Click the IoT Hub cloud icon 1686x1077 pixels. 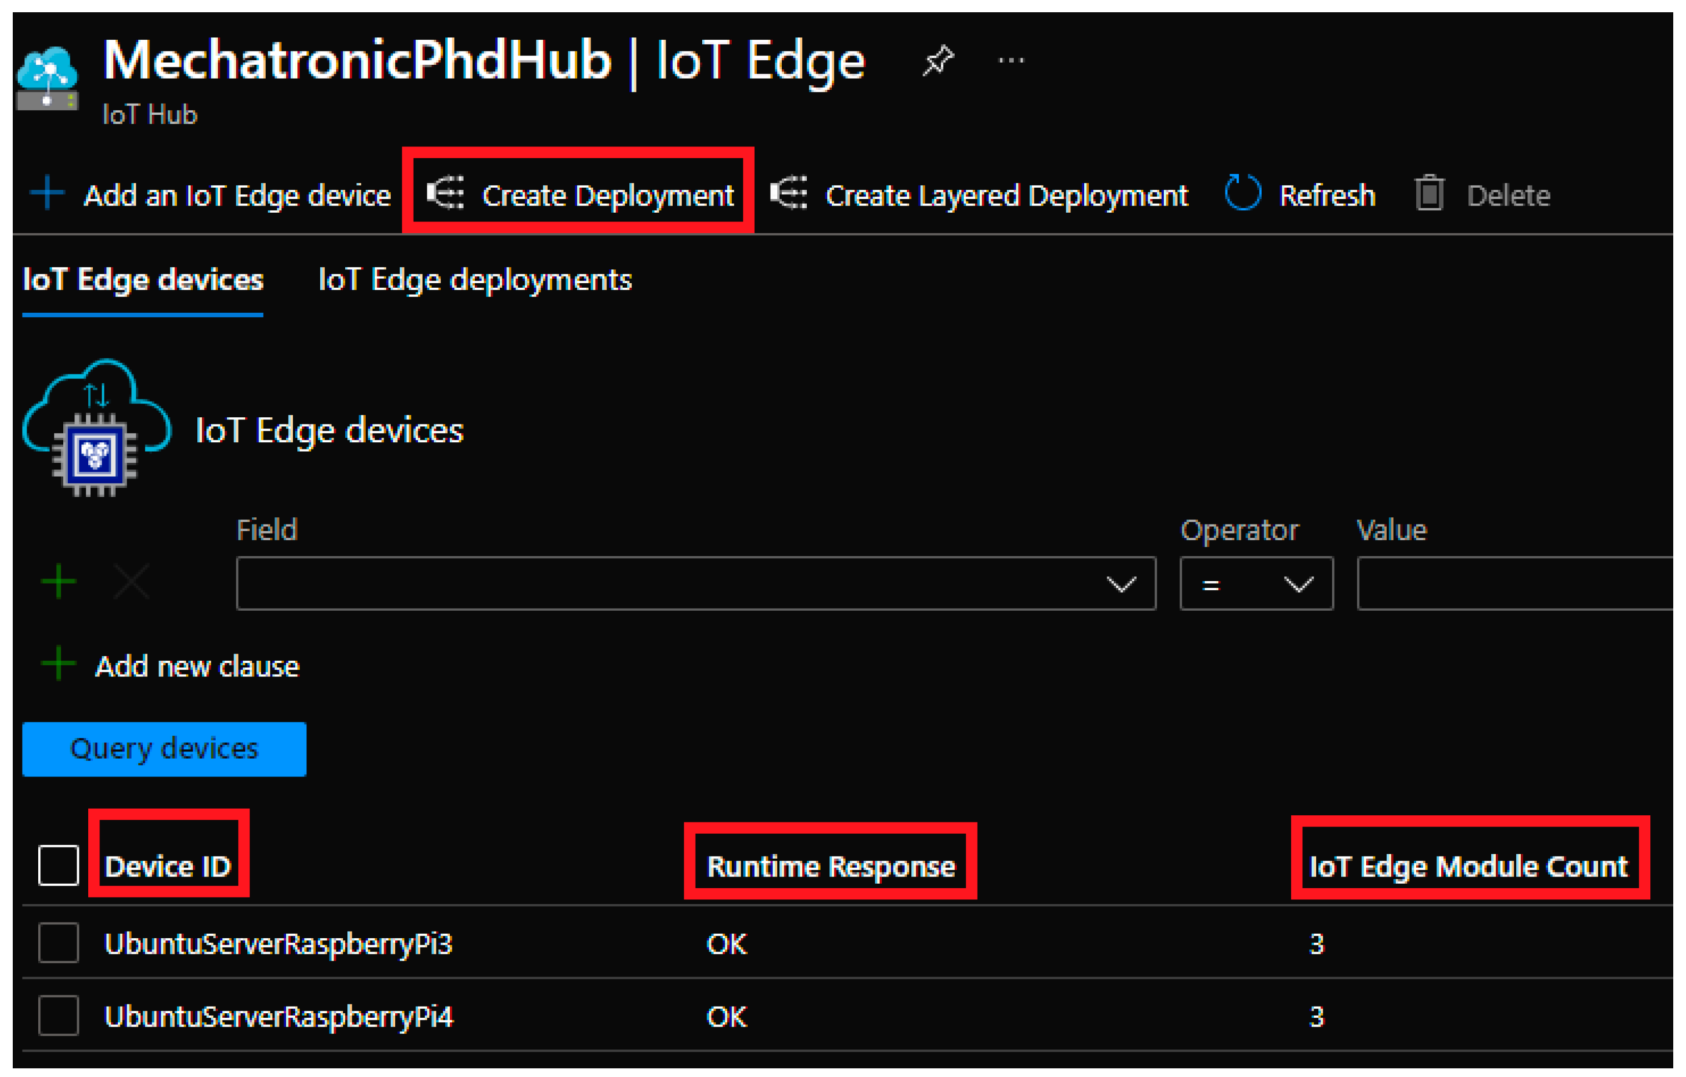click(47, 78)
